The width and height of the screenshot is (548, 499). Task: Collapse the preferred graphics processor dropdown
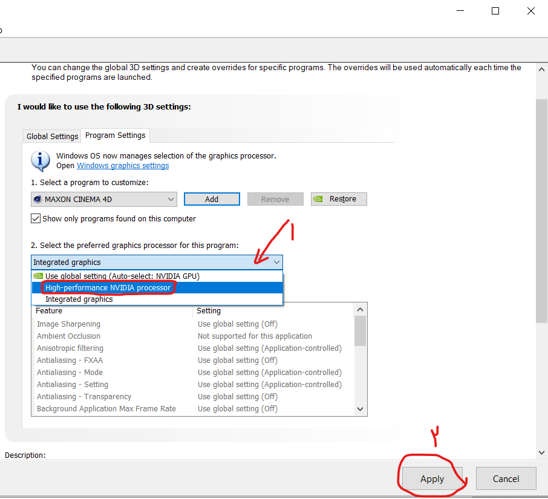click(x=276, y=262)
